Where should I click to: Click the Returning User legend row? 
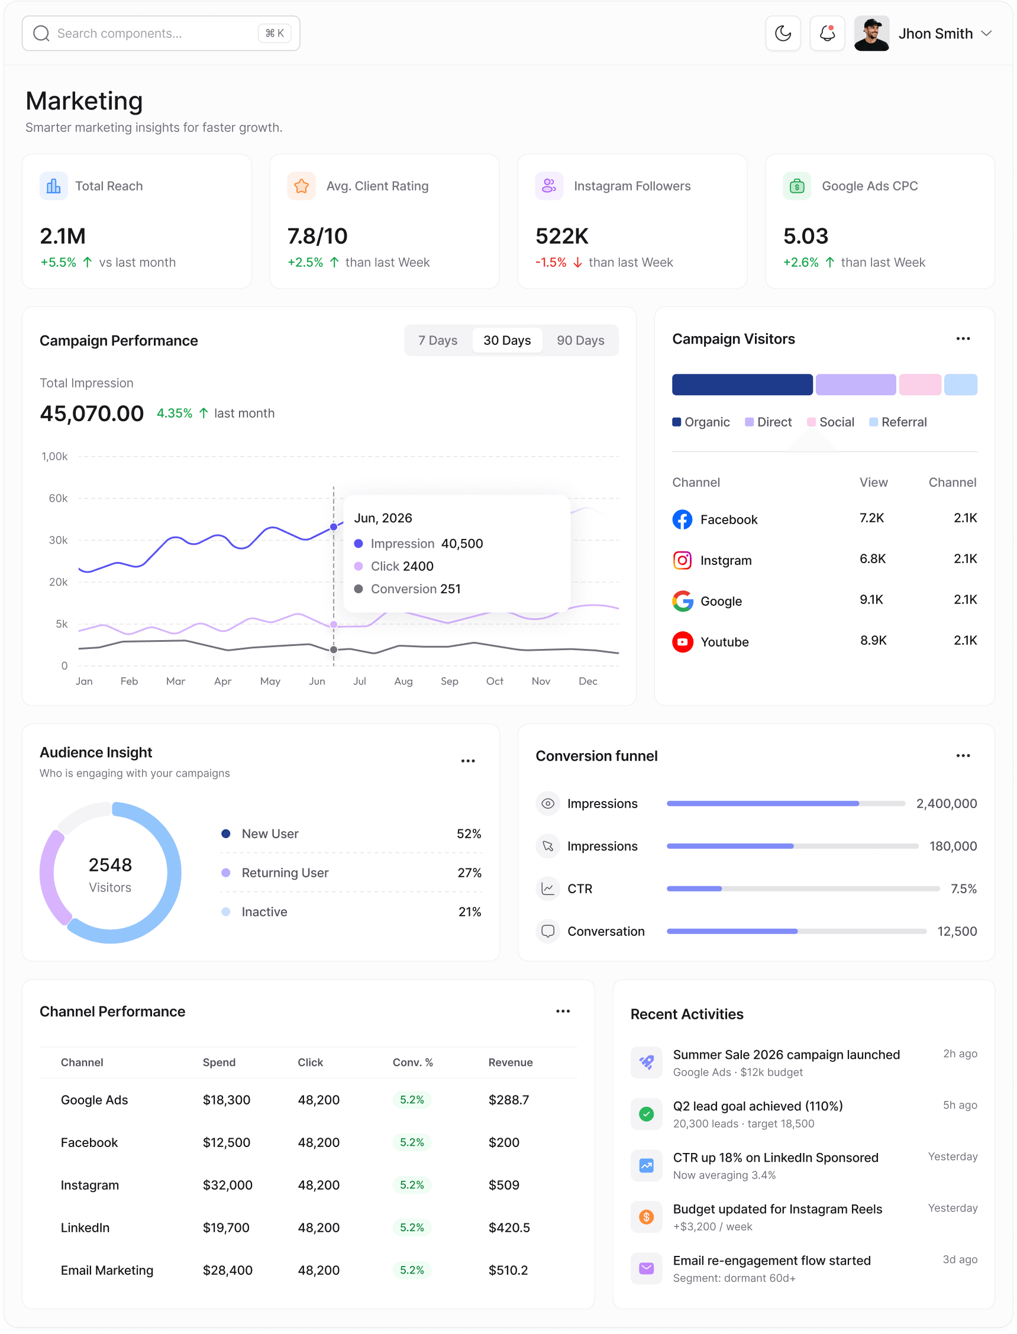[351, 873]
